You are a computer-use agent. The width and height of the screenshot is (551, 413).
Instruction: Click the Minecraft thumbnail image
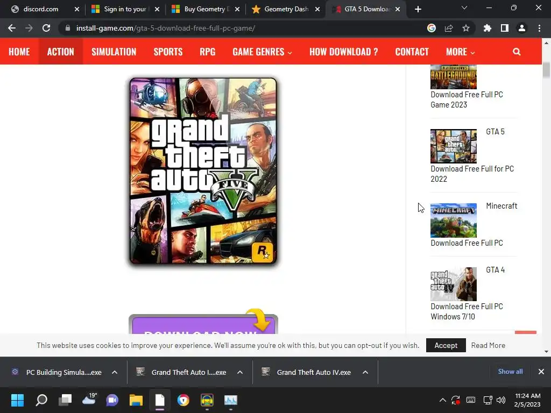point(453,220)
